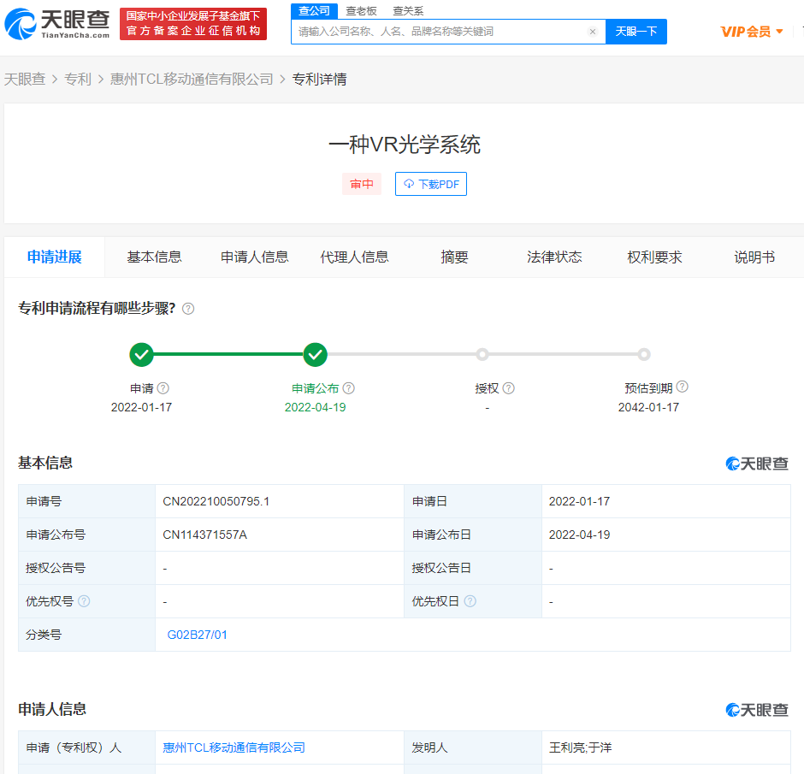Click the 申请日 value 2022-01-17 in table
This screenshot has width=804, height=774.
point(579,501)
